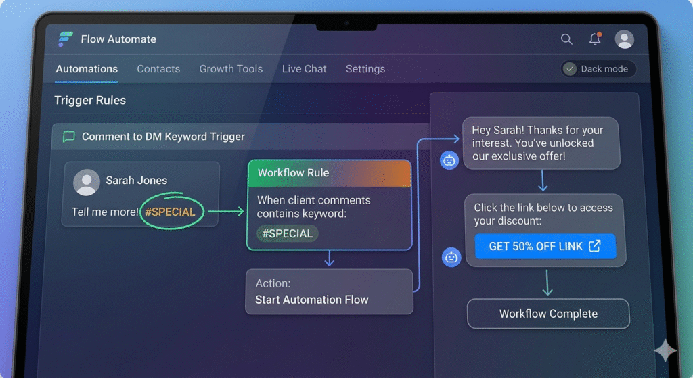Screen dimensions: 693x378
Task: Open the Live Chat tab
Action: click(x=304, y=69)
